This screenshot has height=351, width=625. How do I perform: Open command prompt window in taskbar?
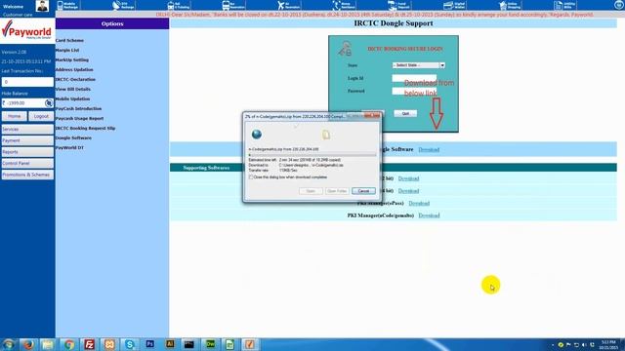[x=189, y=344]
